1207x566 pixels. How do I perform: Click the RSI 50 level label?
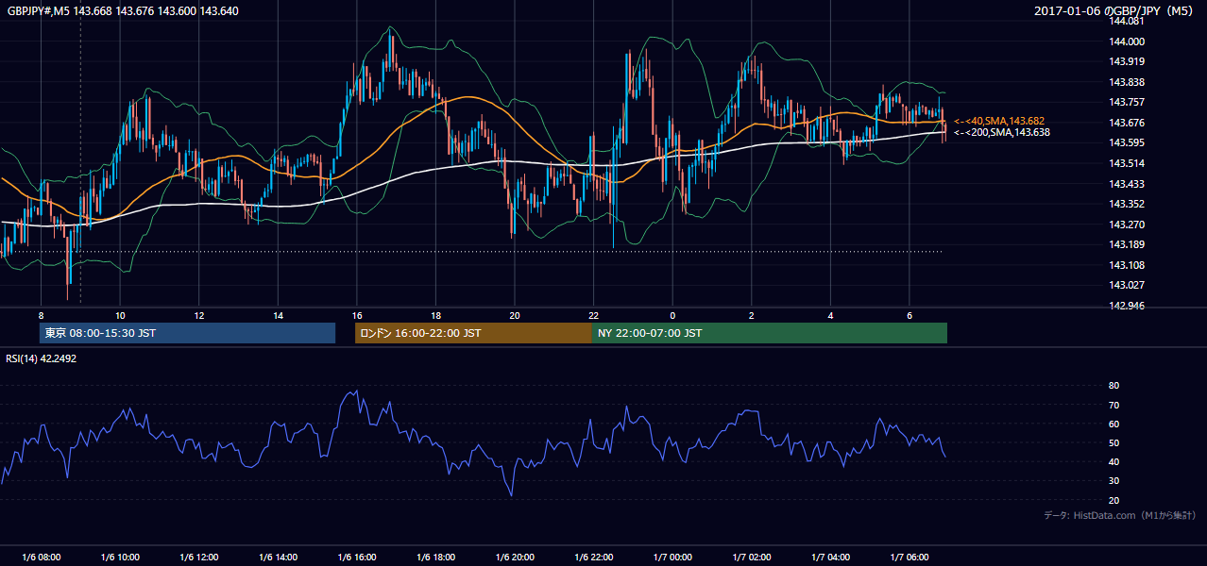point(1113,442)
